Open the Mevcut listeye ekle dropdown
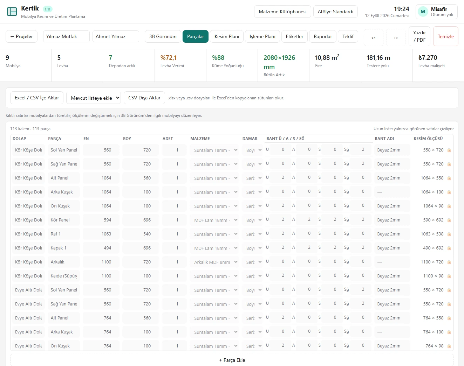 pyautogui.click(x=94, y=98)
